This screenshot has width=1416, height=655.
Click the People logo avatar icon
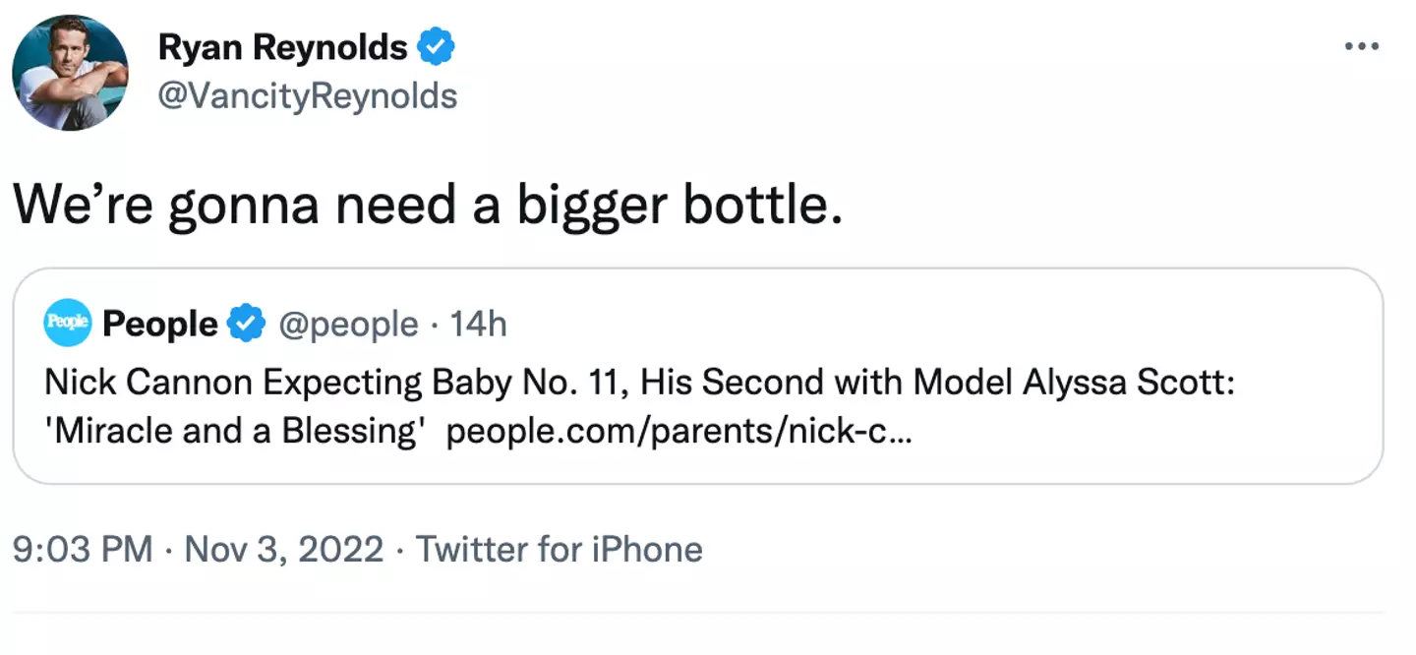68,324
